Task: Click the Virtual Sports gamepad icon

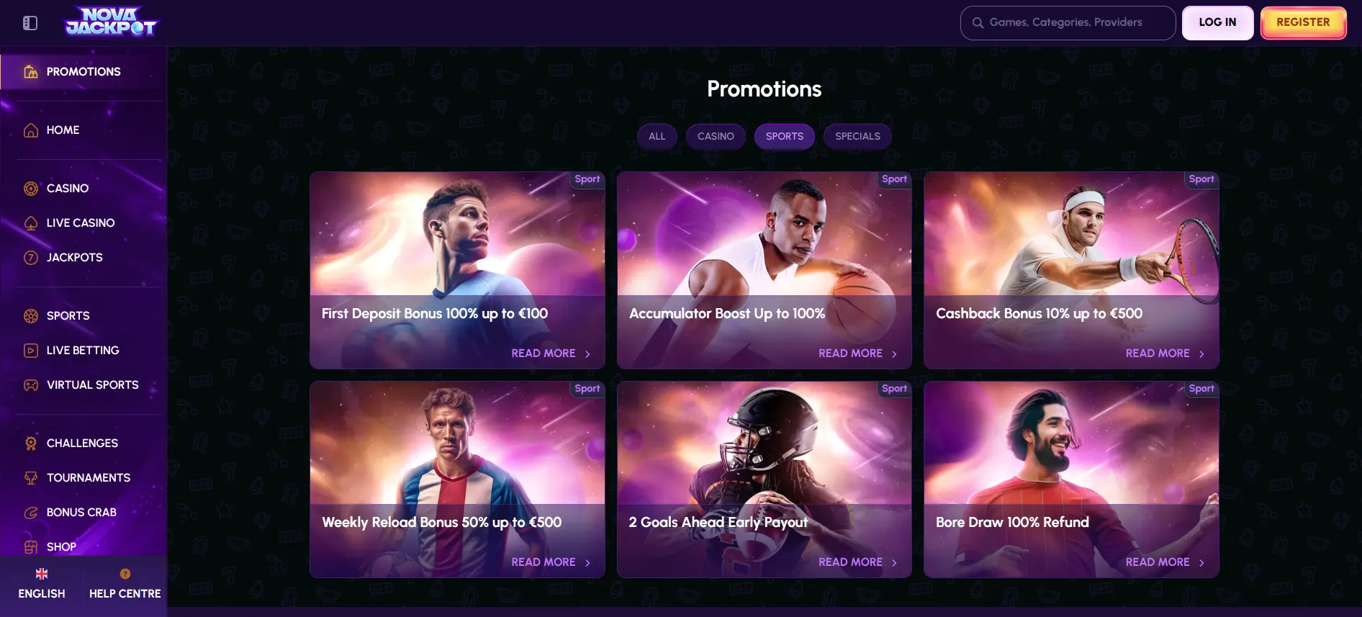Action: click(x=30, y=384)
